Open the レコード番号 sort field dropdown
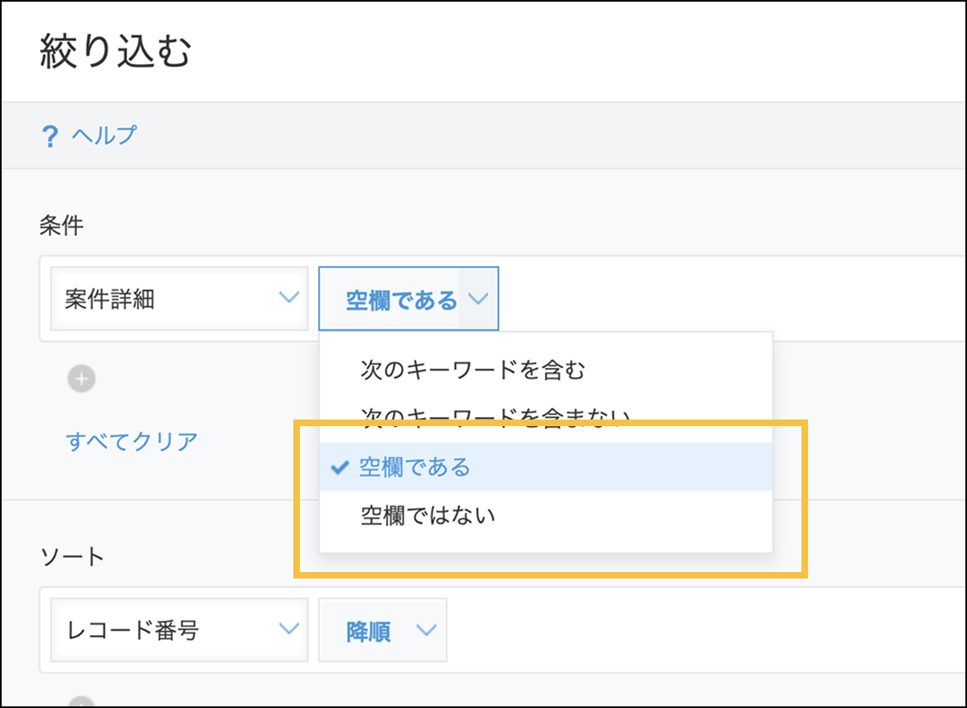 [x=179, y=630]
